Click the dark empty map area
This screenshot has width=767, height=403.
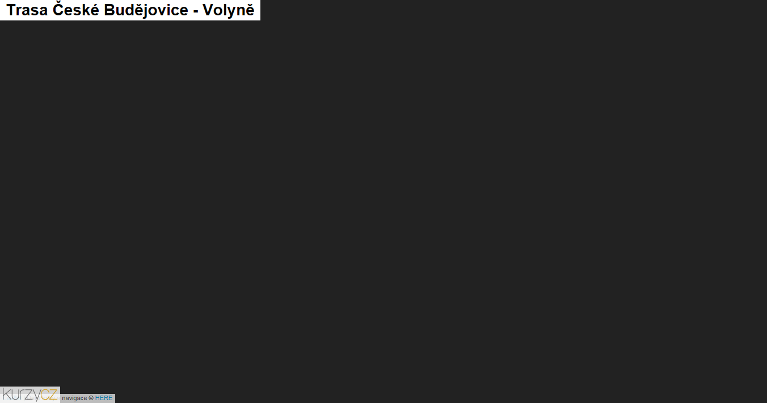(x=383, y=204)
